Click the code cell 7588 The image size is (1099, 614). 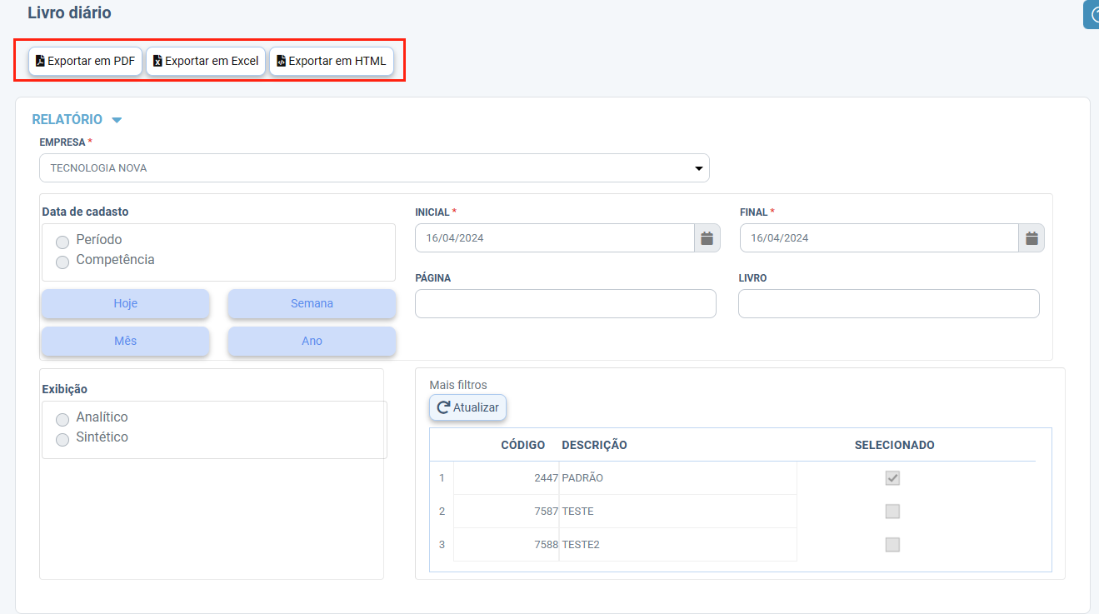(506, 545)
